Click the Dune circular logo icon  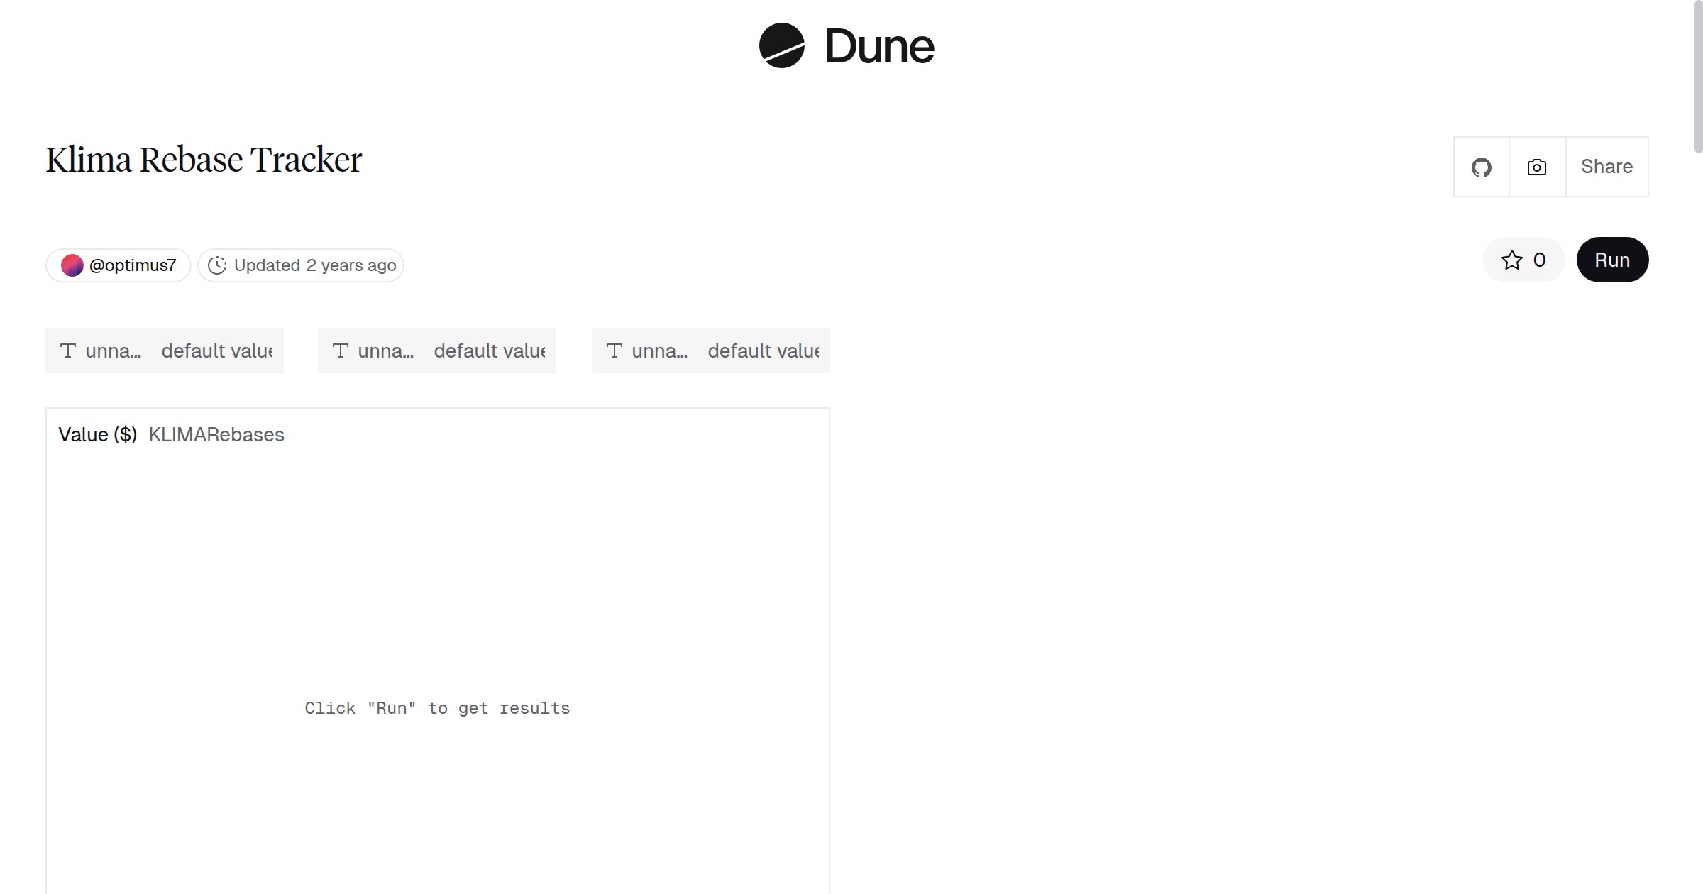(781, 45)
